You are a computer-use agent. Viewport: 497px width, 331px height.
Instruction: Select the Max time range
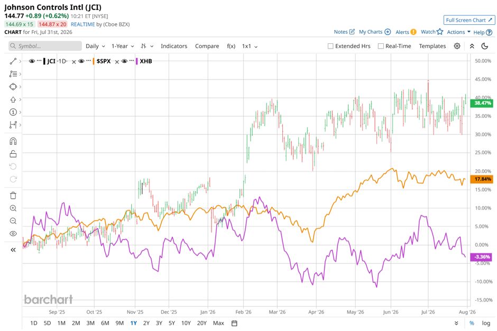[218, 323]
